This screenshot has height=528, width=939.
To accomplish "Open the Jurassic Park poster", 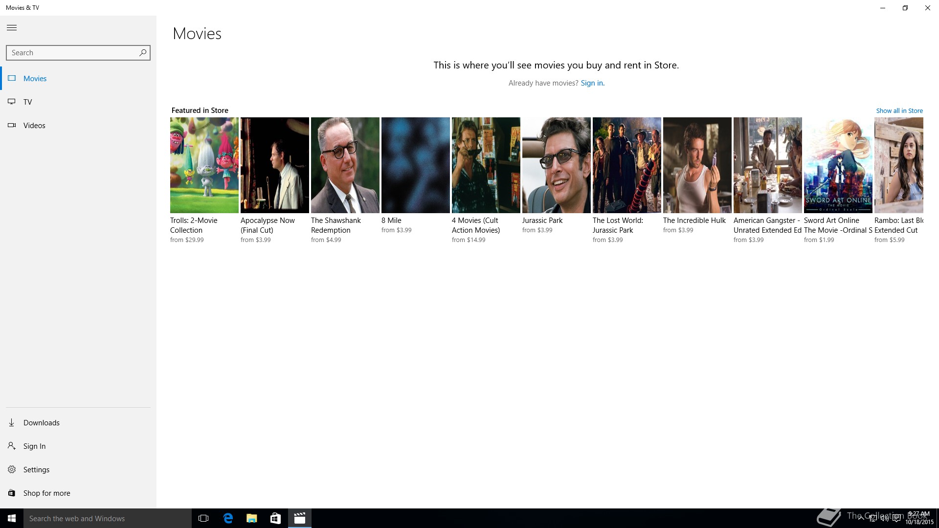I will (x=557, y=165).
